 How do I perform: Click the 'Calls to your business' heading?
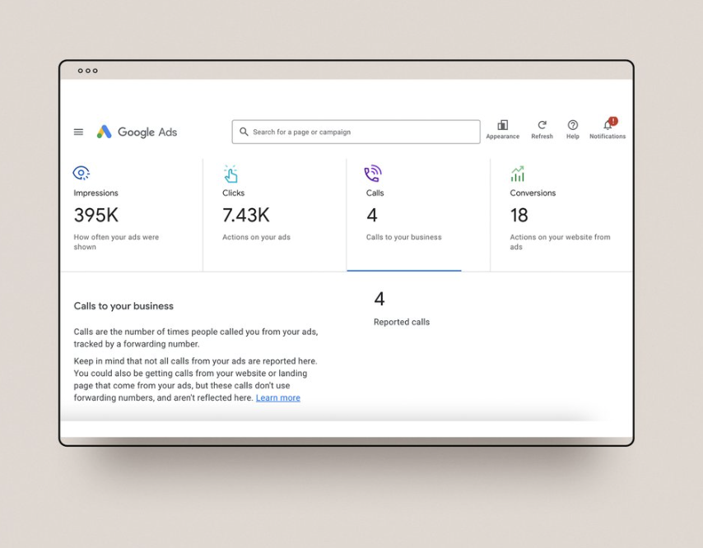[x=123, y=306]
